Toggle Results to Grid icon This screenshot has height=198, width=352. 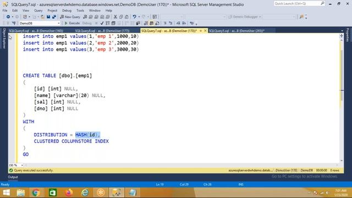pos(152,23)
